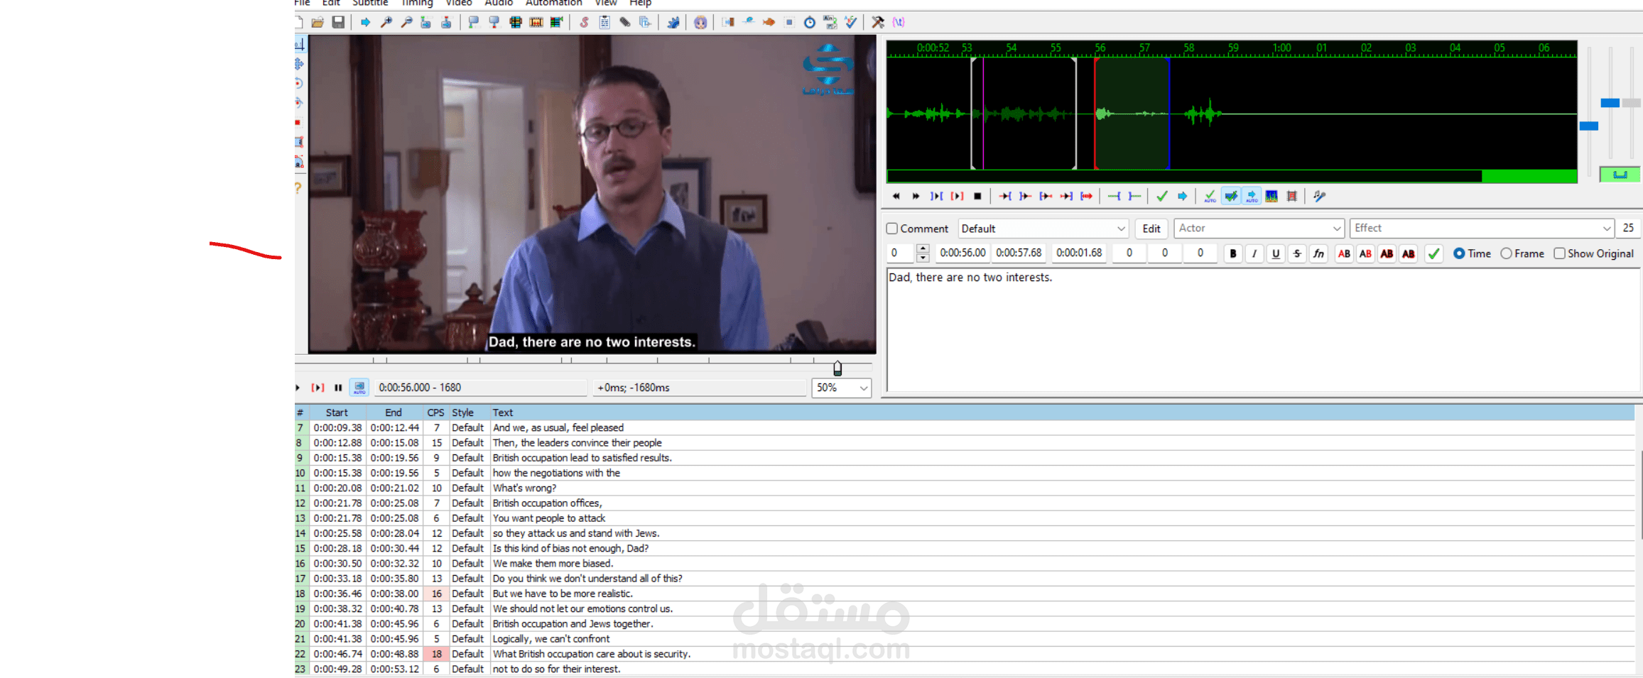Click the strikeout formatting button
The height and width of the screenshot is (678, 1643).
click(x=1297, y=253)
